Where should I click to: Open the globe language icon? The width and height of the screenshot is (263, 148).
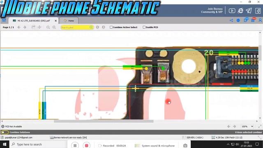[238, 21]
